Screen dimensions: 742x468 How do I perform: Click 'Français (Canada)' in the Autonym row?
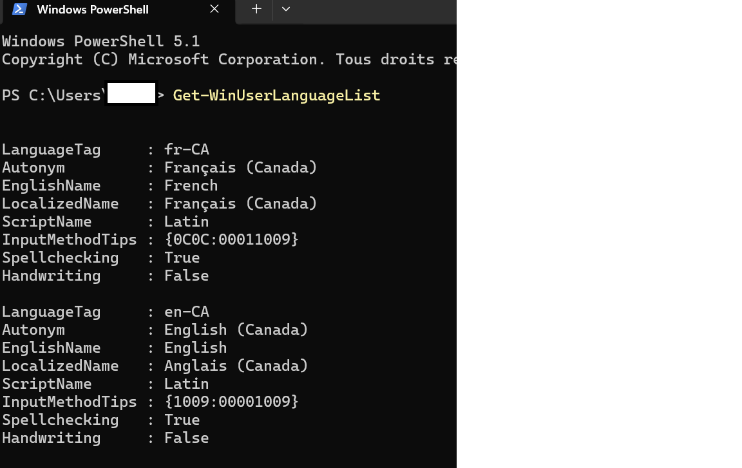point(240,167)
